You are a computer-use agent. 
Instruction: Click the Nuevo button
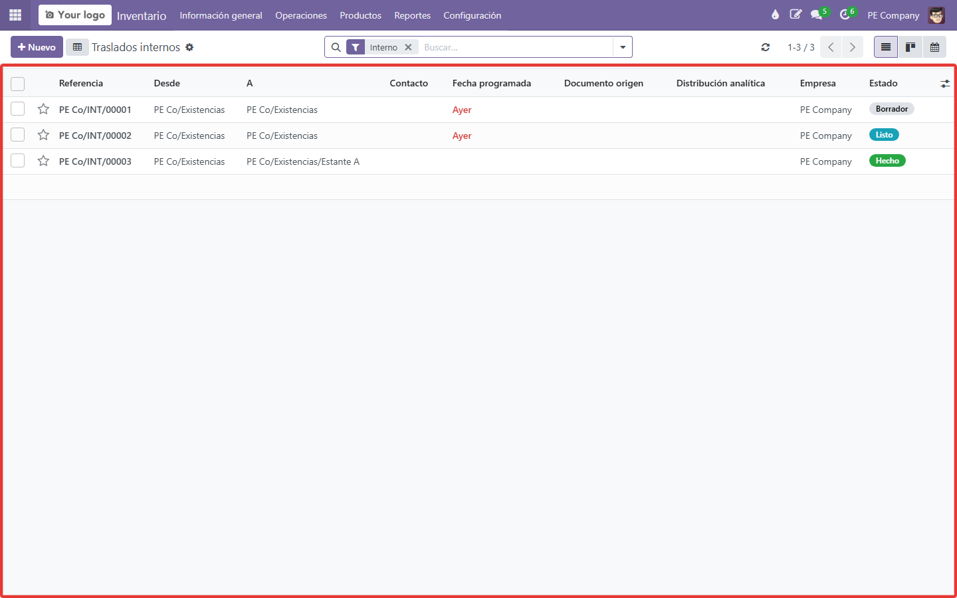37,47
